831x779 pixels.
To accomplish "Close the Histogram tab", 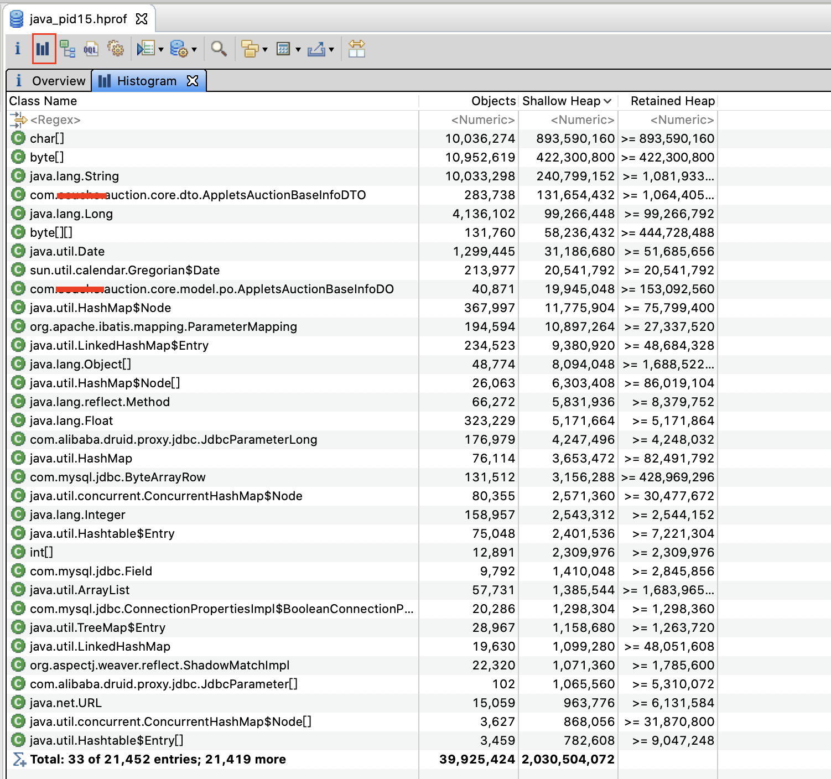I will click(193, 81).
